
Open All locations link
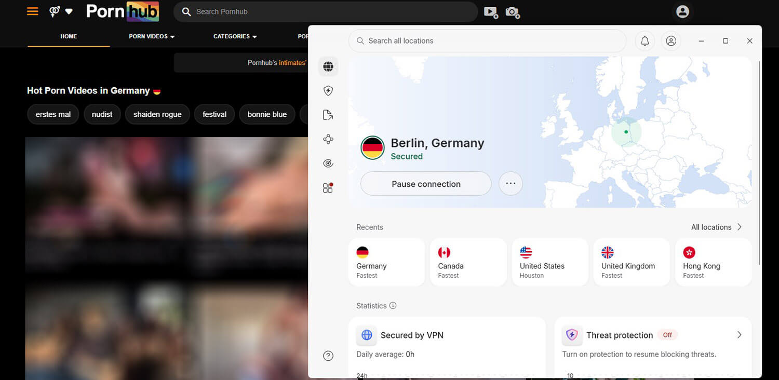pyautogui.click(x=711, y=227)
